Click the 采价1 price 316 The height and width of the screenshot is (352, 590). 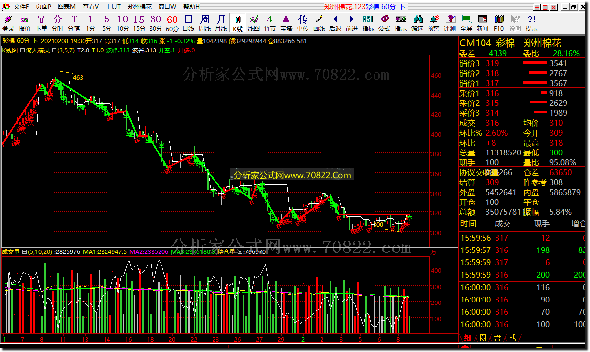pyautogui.click(x=492, y=93)
